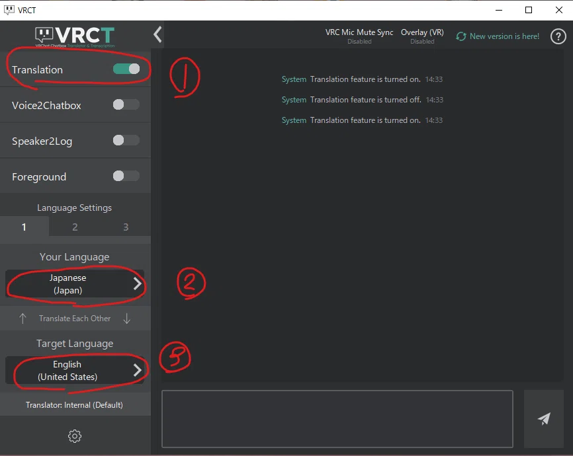Toggle VRC Mic Mute Sync status
This screenshot has height=456, width=573.
(359, 36)
